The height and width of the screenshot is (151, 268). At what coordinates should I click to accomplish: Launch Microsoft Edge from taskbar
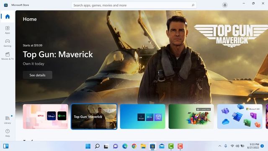(125, 146)
